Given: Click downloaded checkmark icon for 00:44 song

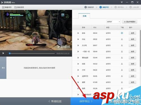Looking at the screenshot, I should [122, 33].
